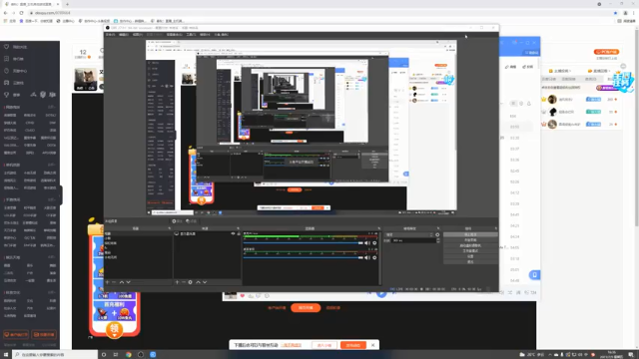The image size is (639, 359).
Task: Pop out Sources dock via header icon
Action: coord(238,228)
